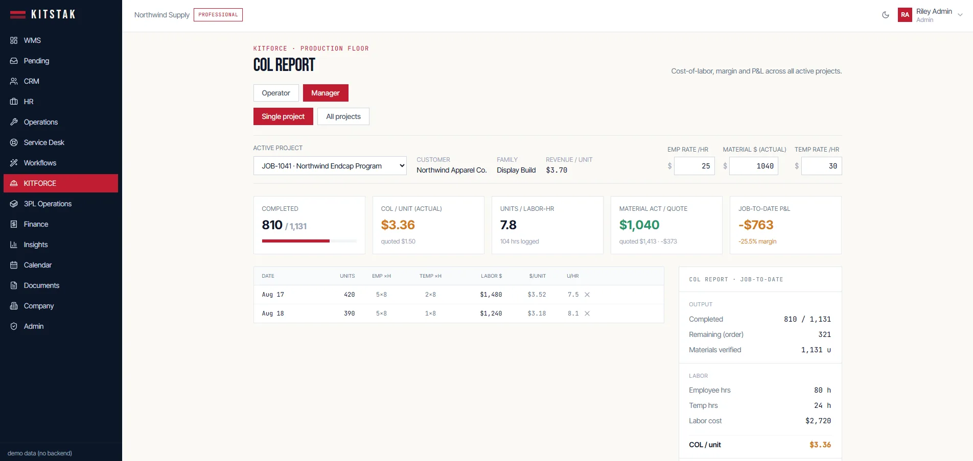Edit the Temp Rate /hr field
This screenshot has width=973, height=461.
821,166
